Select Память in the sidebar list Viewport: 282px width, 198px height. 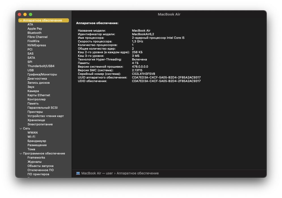33,104
